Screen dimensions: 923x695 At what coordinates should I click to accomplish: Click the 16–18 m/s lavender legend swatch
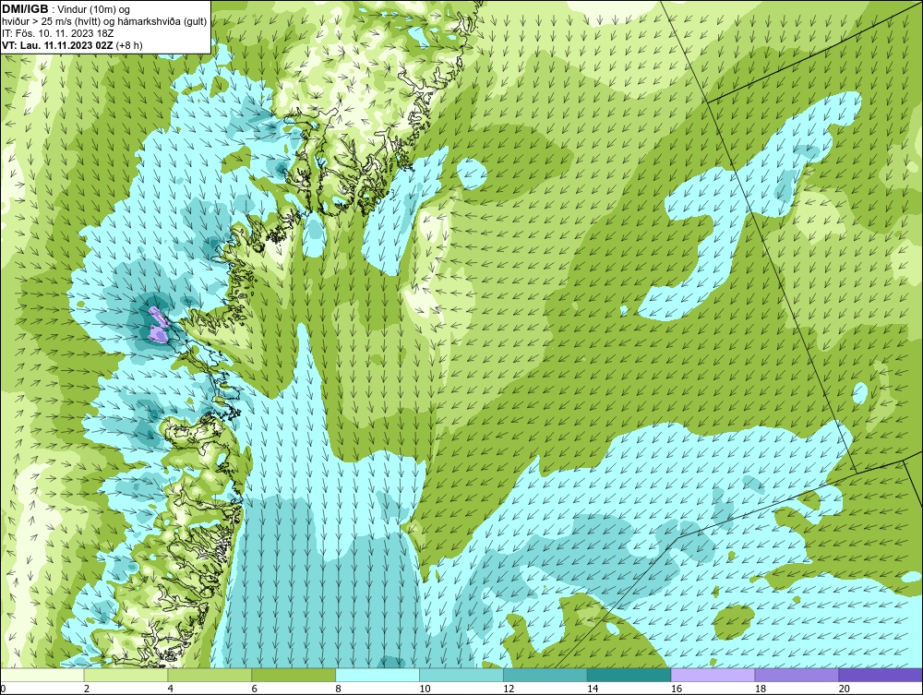point(713,675)
